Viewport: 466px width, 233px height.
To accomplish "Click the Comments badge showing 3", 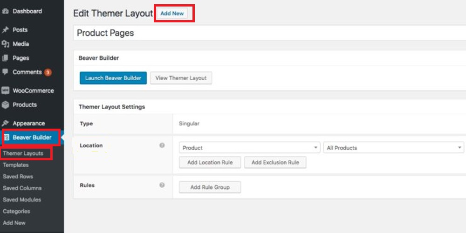I will (48, 72).
